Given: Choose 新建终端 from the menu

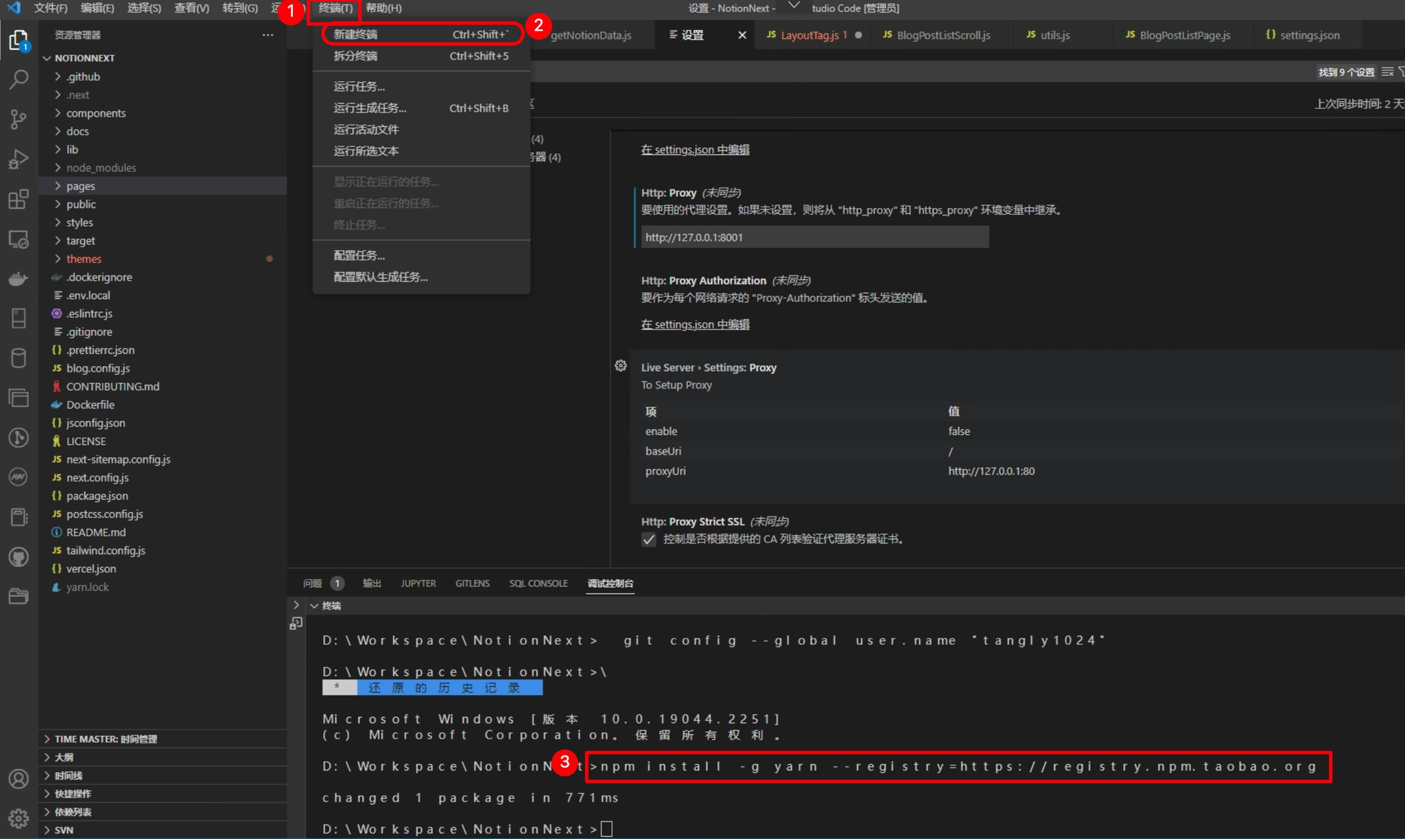Looking at the screenshot, I should [421, 34].
